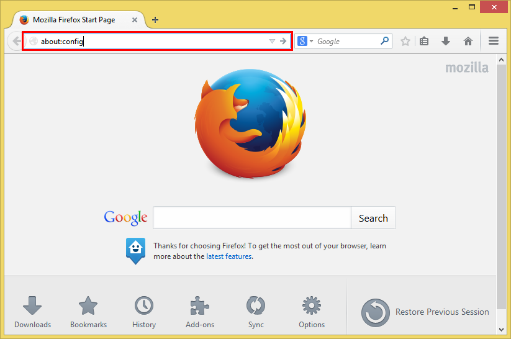Show bookmarks list toolbar icon

coord(424,41)
